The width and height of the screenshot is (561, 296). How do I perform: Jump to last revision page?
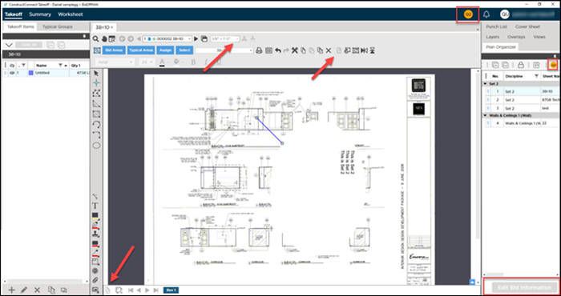point(156,290)
